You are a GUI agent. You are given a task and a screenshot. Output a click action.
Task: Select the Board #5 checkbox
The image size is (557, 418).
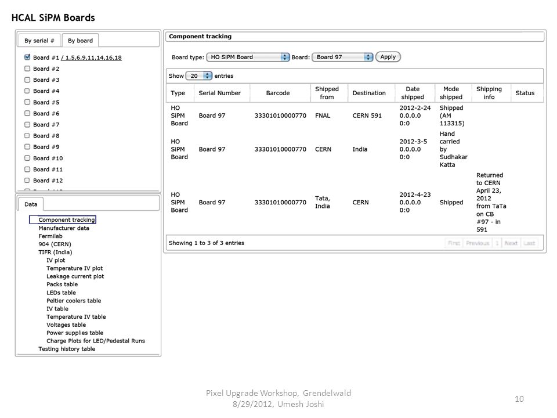point(27,102)
